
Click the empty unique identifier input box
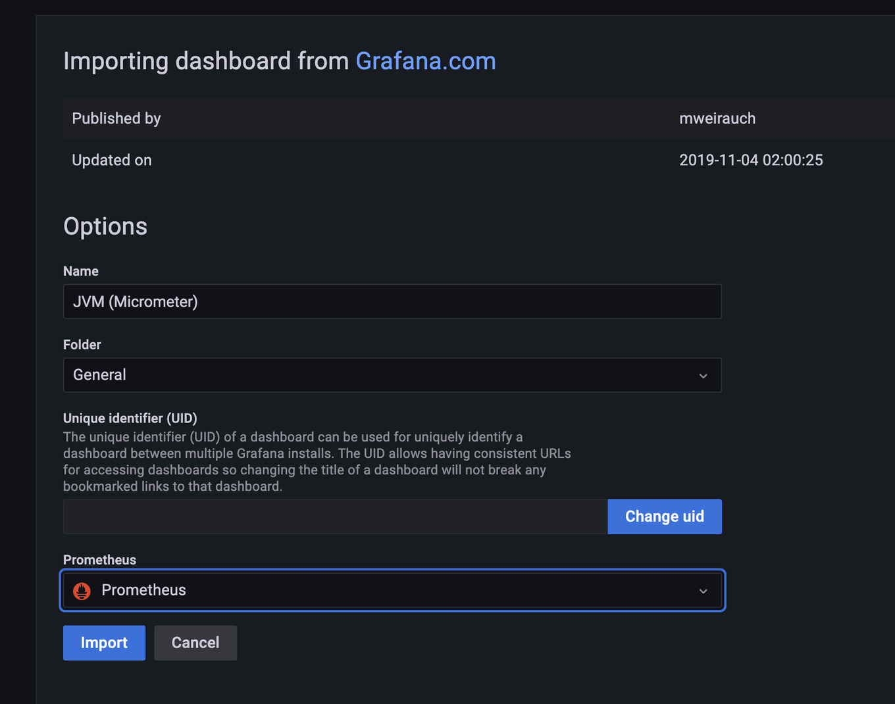[x=335, y=516]
